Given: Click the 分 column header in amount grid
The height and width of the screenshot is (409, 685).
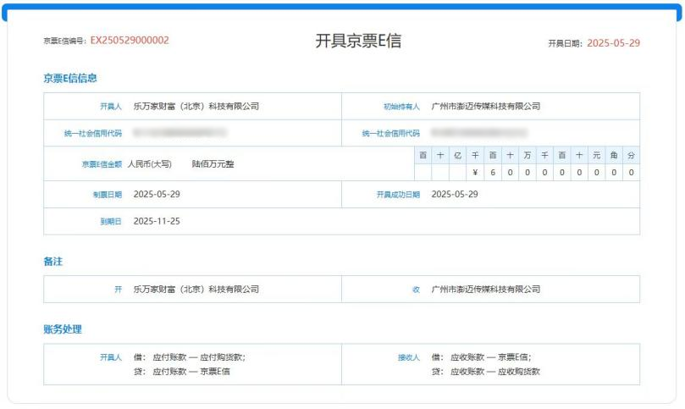Looking at the screenshot, I should [x=631, y=155].
